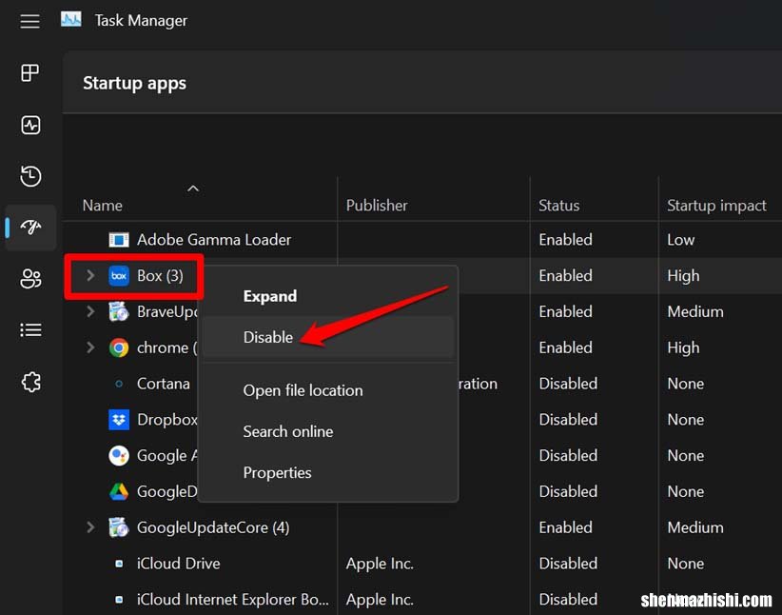Click Search online in context menu
The width and height of the screenshot is (782, 615).
pyautogui.click(x=287, y=431)
